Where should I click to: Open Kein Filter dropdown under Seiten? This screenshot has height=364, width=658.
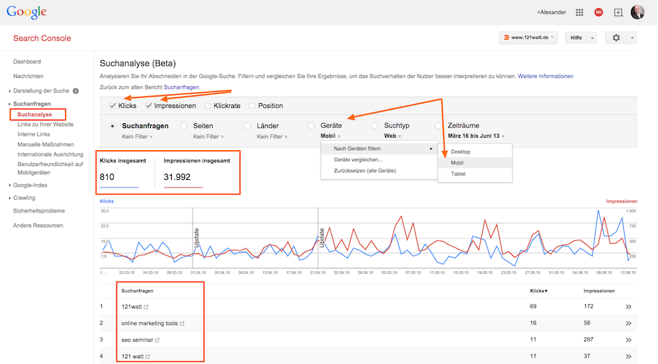(x=208, y=137)
